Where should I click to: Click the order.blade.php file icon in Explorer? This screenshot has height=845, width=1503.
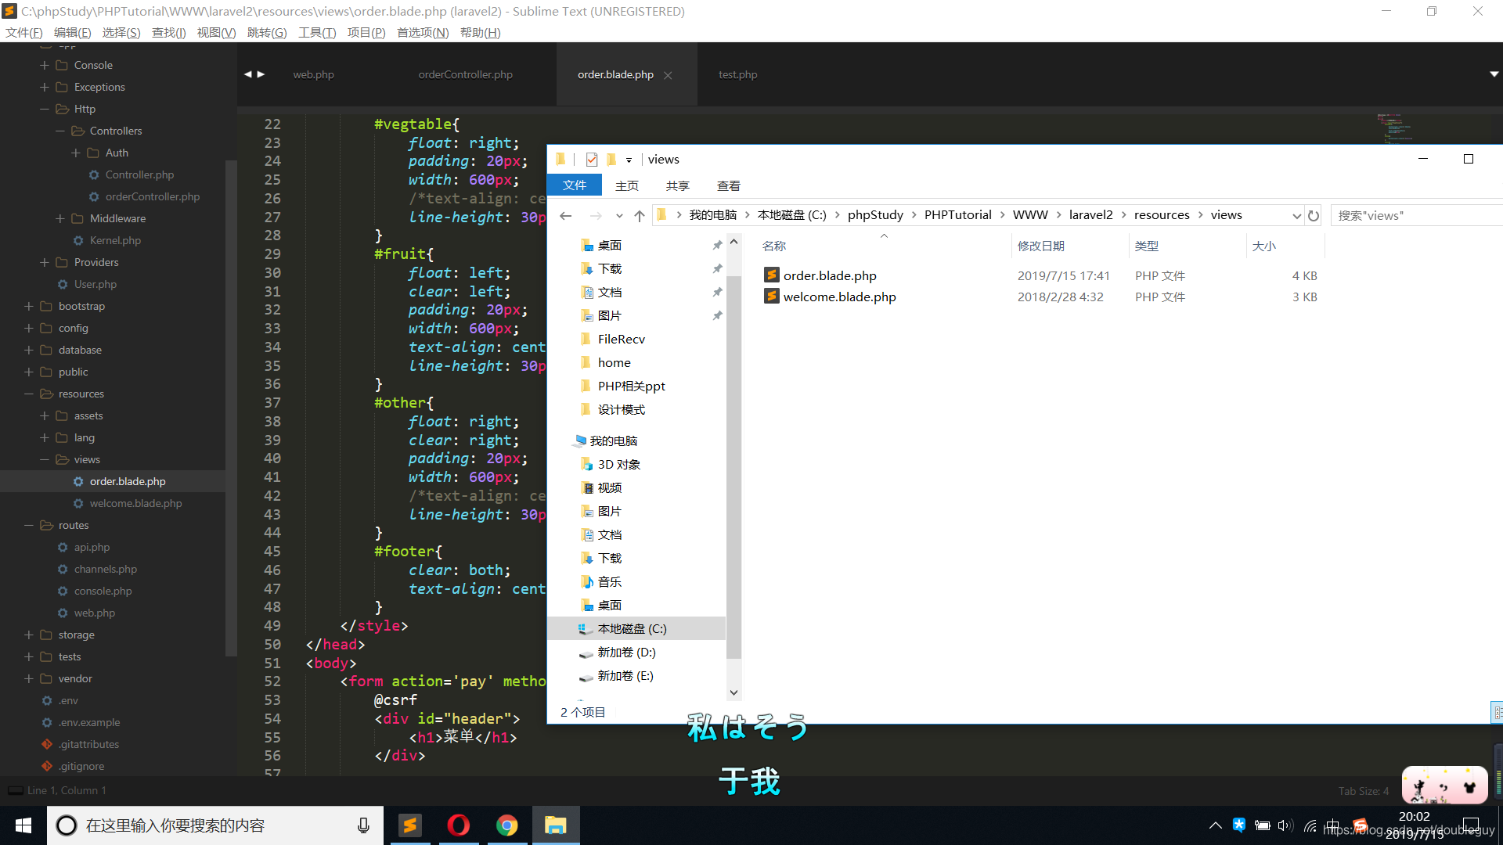772,275
